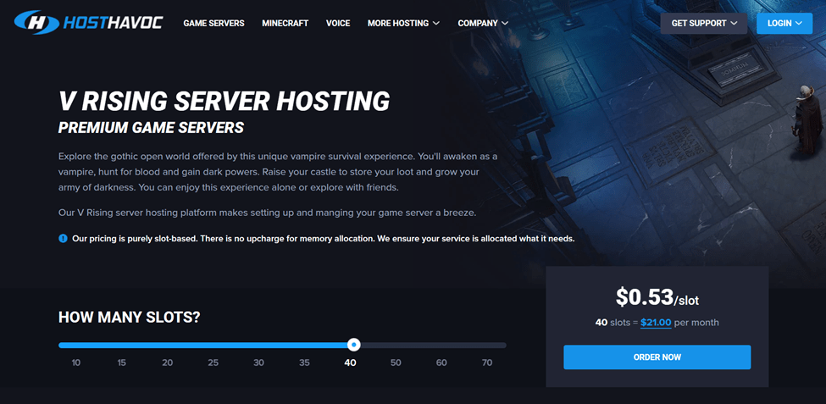The height and width of the screenshot is (404, 826).
Task: Click the HostHavoc logo icon
Action: coord(36,23)
